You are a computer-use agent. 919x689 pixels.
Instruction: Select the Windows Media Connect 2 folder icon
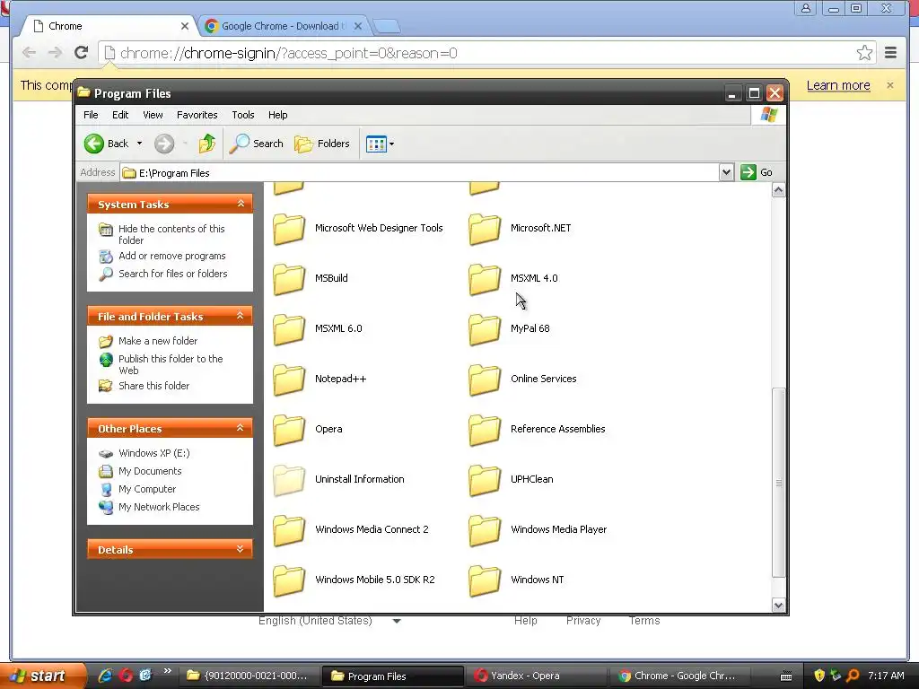(x=289, y=530)
